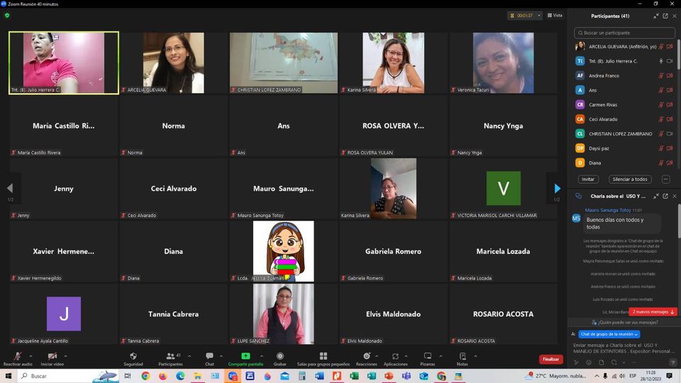
Task: Click the Silenciar a todos button
Action: coord(630,179)
